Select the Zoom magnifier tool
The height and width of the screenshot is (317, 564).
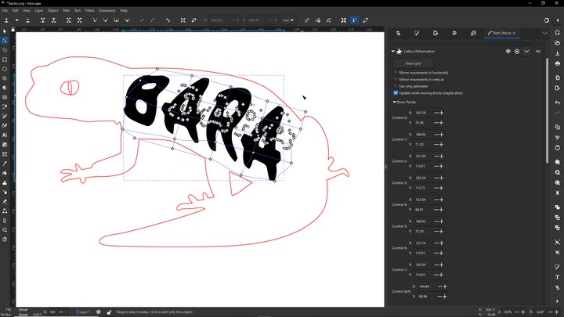coord(5,230)
